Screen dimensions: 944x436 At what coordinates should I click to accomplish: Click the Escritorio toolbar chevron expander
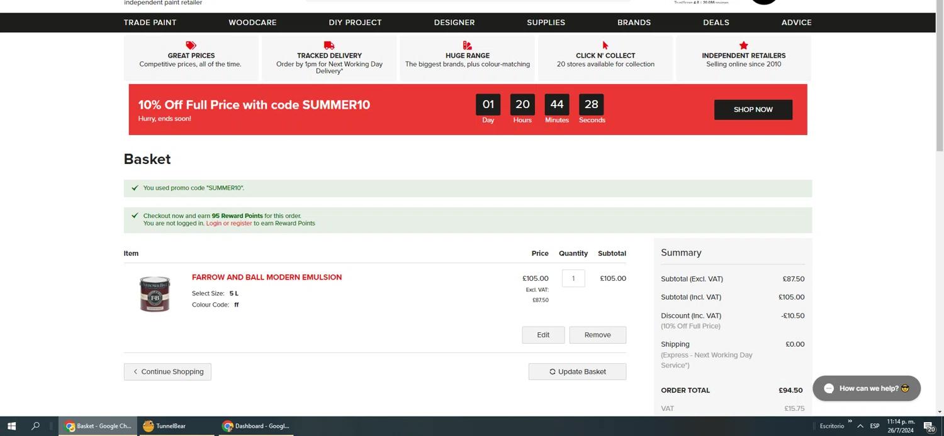click(850, 422)
